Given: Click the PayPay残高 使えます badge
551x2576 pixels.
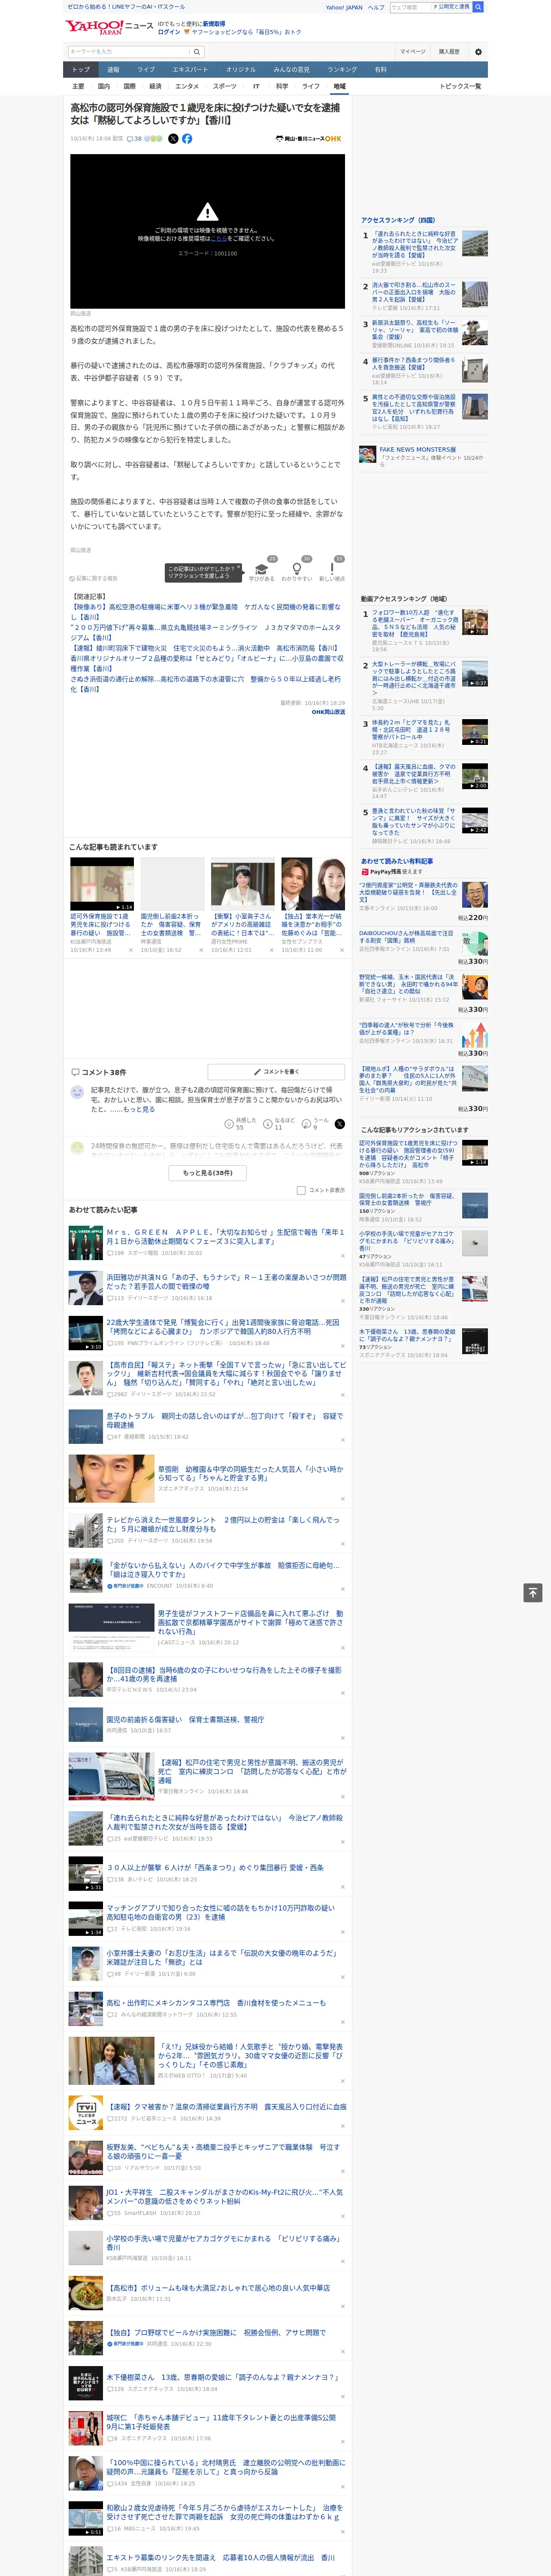Looking at the screenshot, I should pos(392,872).
